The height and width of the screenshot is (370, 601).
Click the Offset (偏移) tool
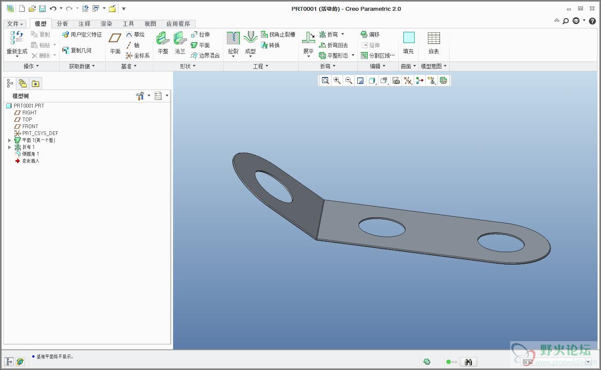coord(370,34)
